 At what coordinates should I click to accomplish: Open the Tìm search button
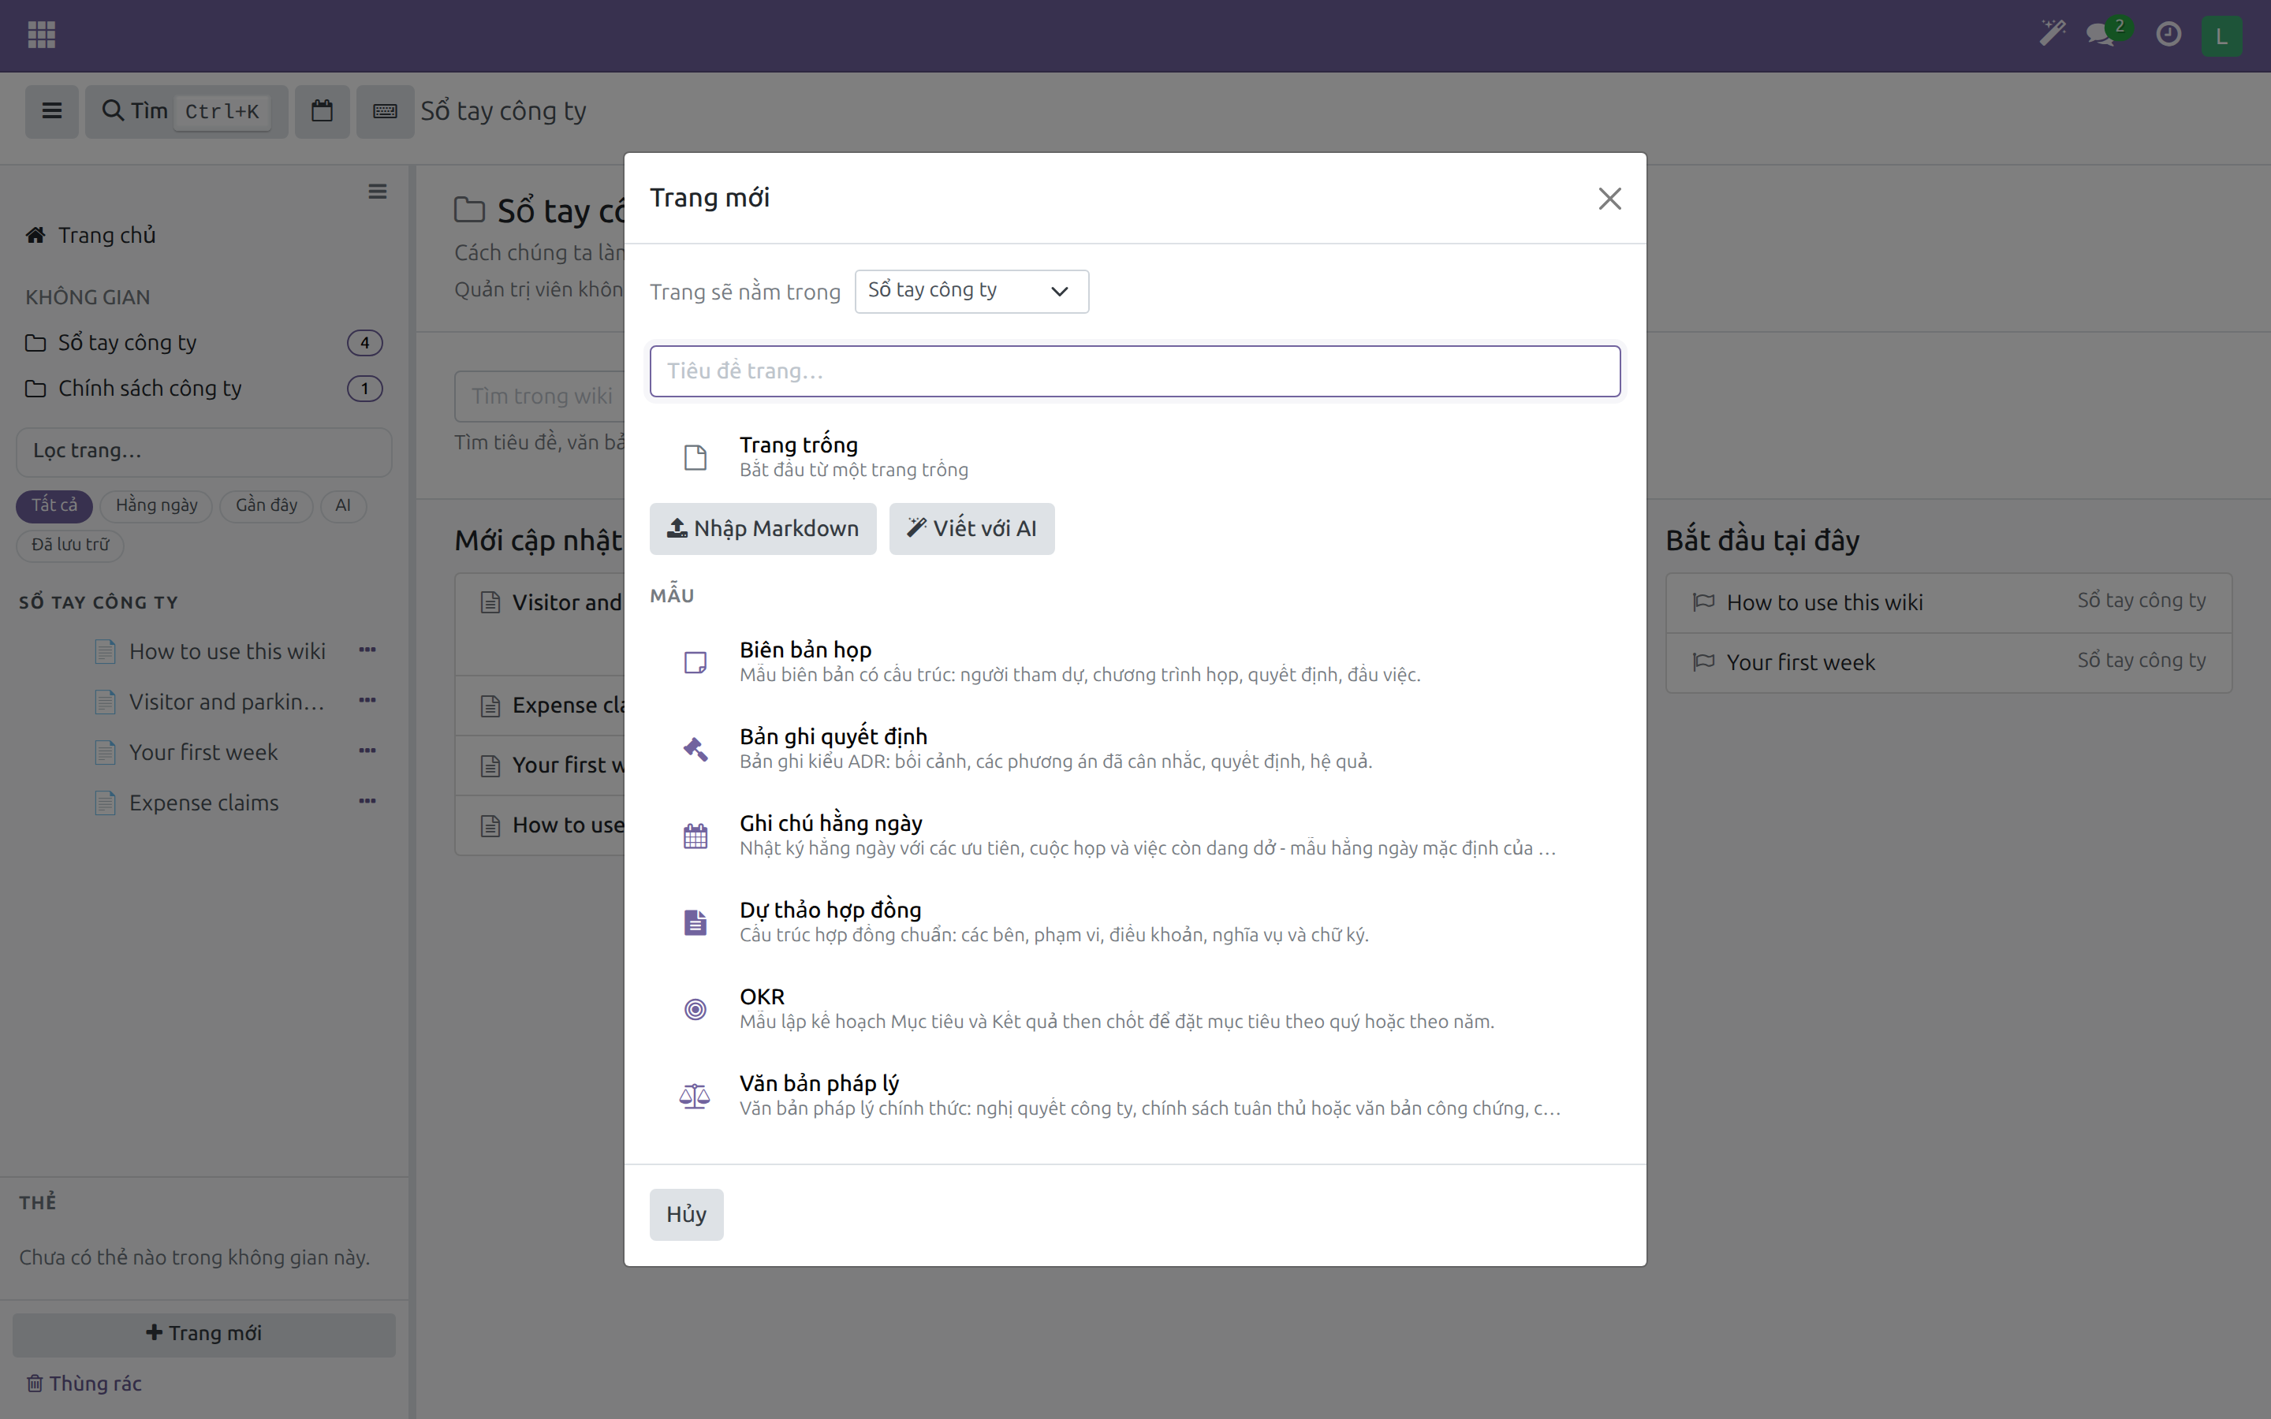point(187,112)
